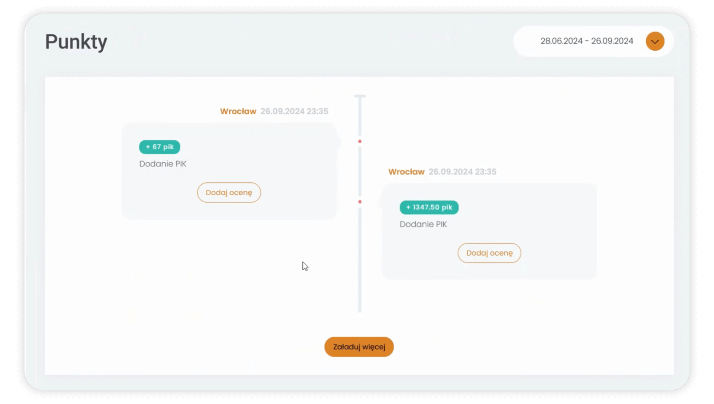Click the 28.06.2024 - 26.09.2024 date range field

(x=586, y=41)
